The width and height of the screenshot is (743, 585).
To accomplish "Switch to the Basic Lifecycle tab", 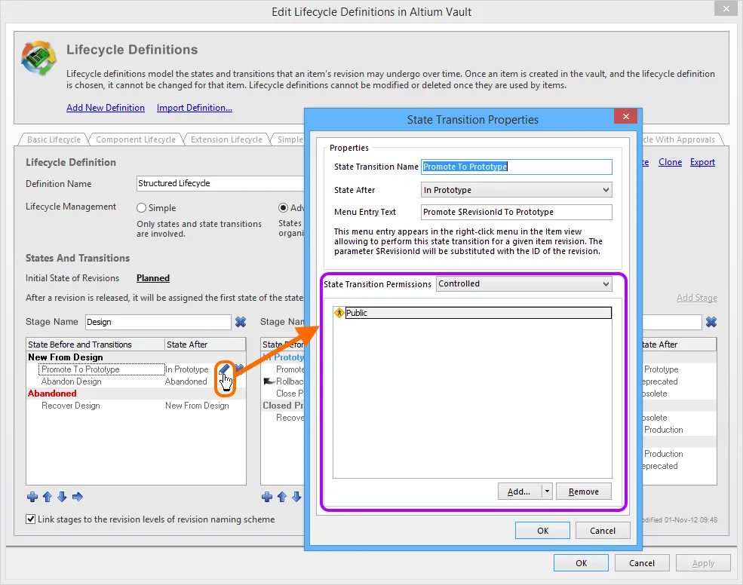I will point(54,139).
